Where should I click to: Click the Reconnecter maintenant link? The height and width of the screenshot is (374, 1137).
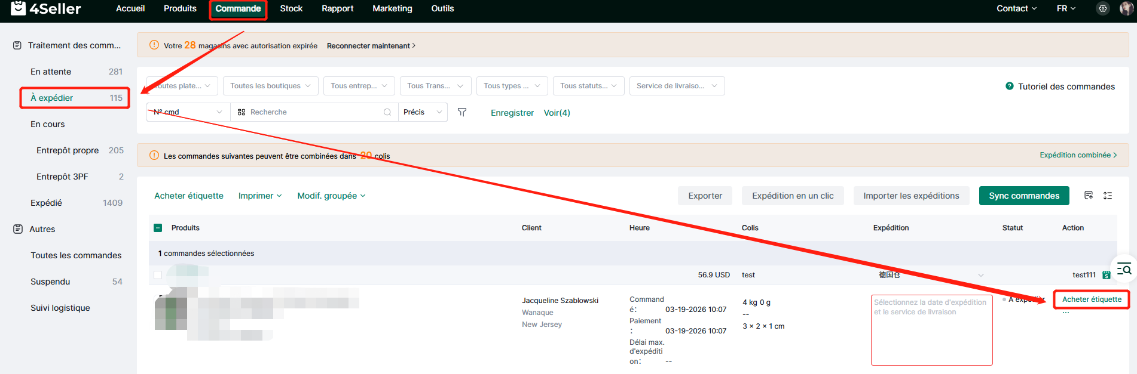coord(371,46)
